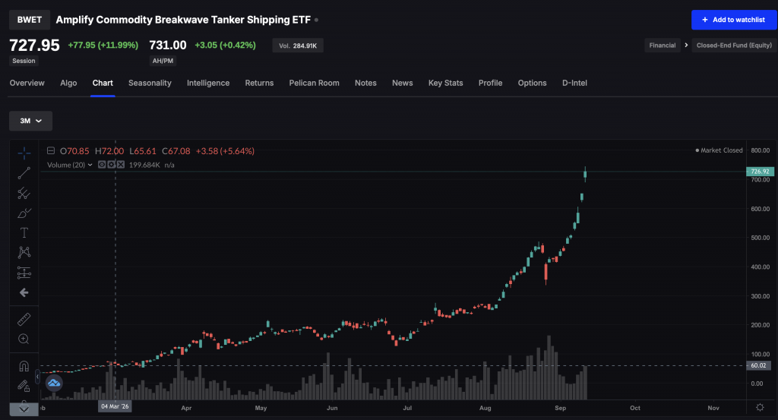Select the crosshair cursor tool
778x420 pixels.
[x=24, y=153]
